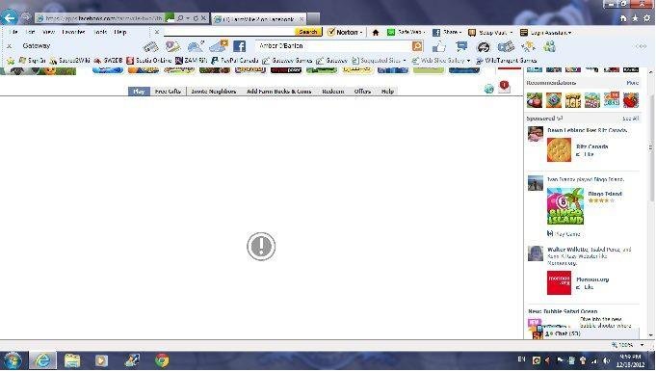This screenshot has height=372, width=656.
Task: Open the Favorites menu
Action: [73, 32]
